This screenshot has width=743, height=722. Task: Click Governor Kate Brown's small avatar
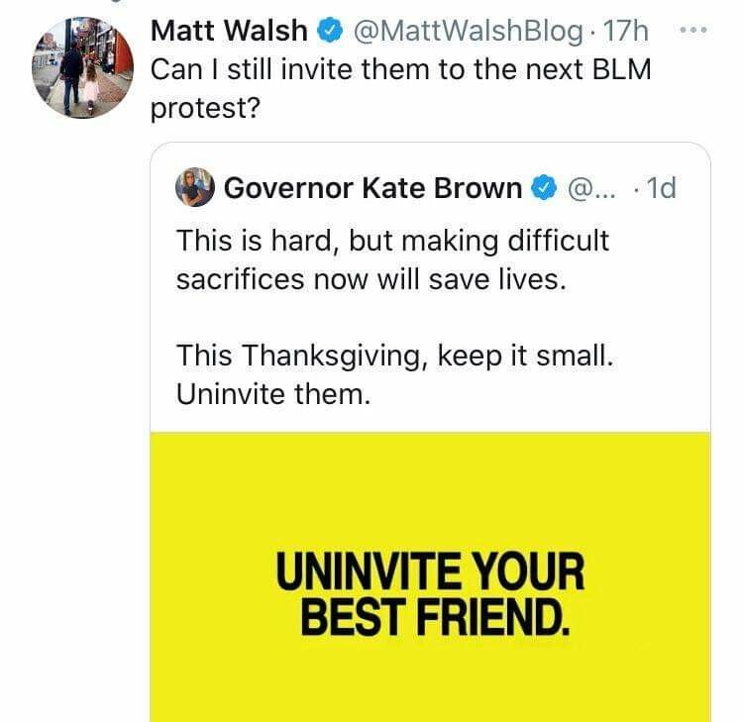(195, 187)
